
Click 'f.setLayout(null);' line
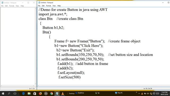point(71,73)
